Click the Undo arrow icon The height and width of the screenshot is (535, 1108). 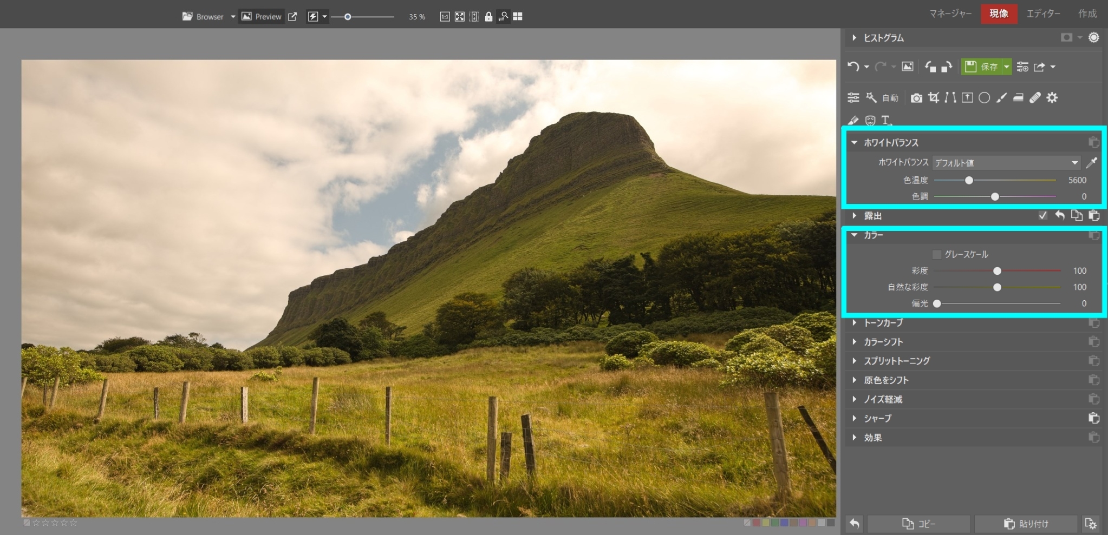pyautogui.click(x=853, y=67)
